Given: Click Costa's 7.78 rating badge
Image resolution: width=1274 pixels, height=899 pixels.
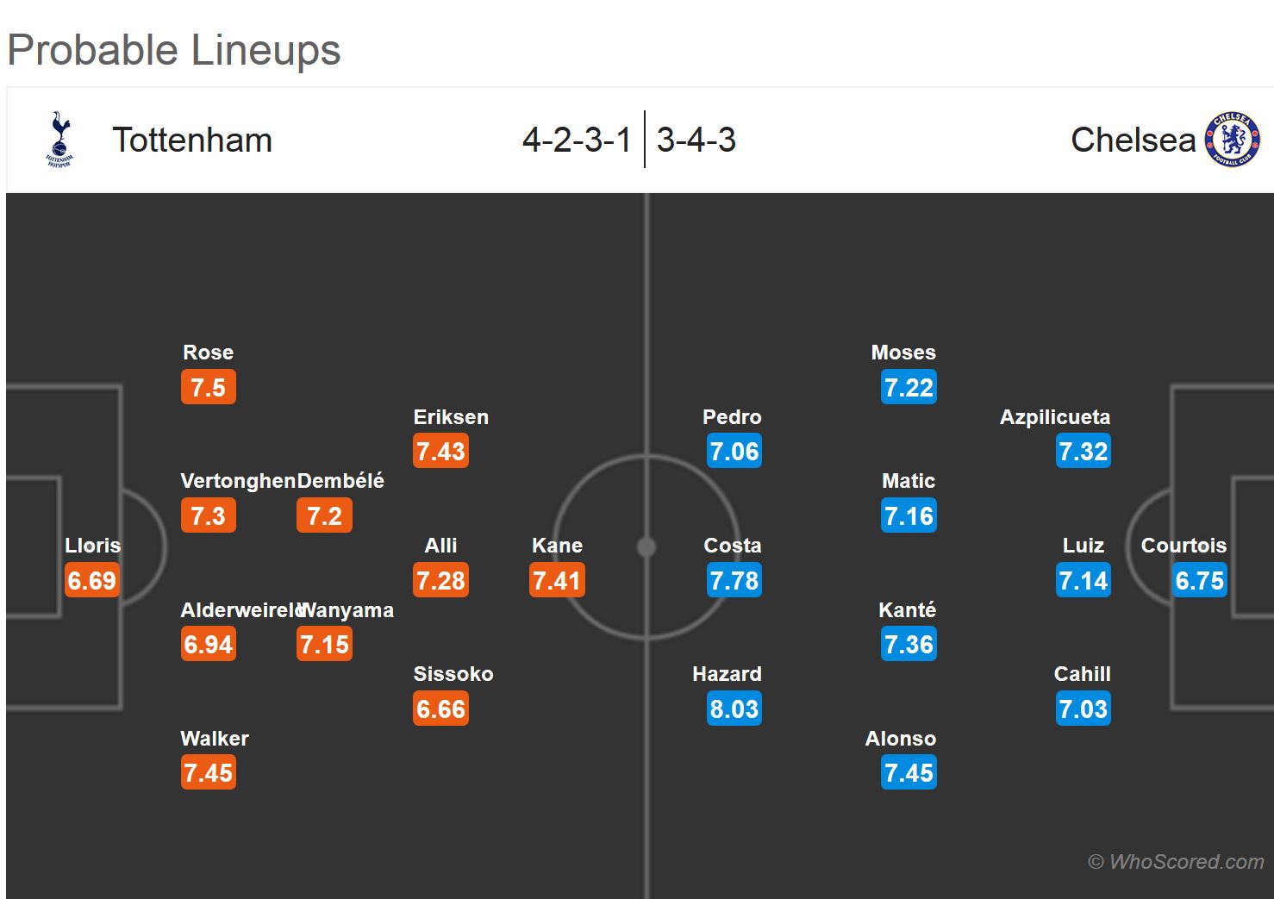Looking at the screenshot, I should 734,580.
